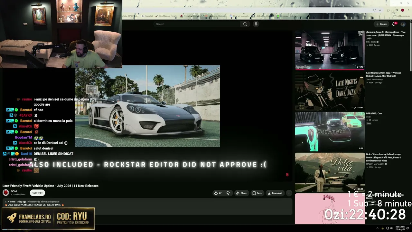412x232 pixels.
Task: Open the Chrome three-dot menu
Action: tap(408, 10)
